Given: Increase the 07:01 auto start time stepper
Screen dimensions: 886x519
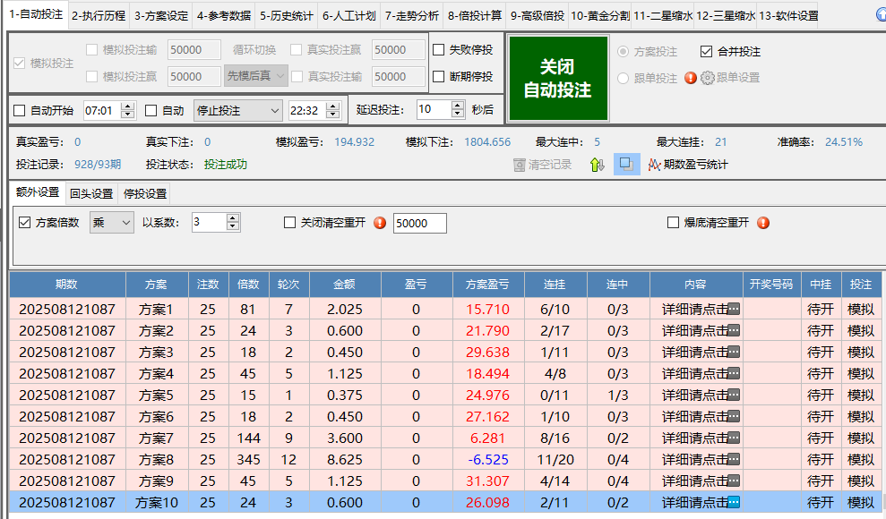Looking at the screenshot, I should [x=128, y=106].
